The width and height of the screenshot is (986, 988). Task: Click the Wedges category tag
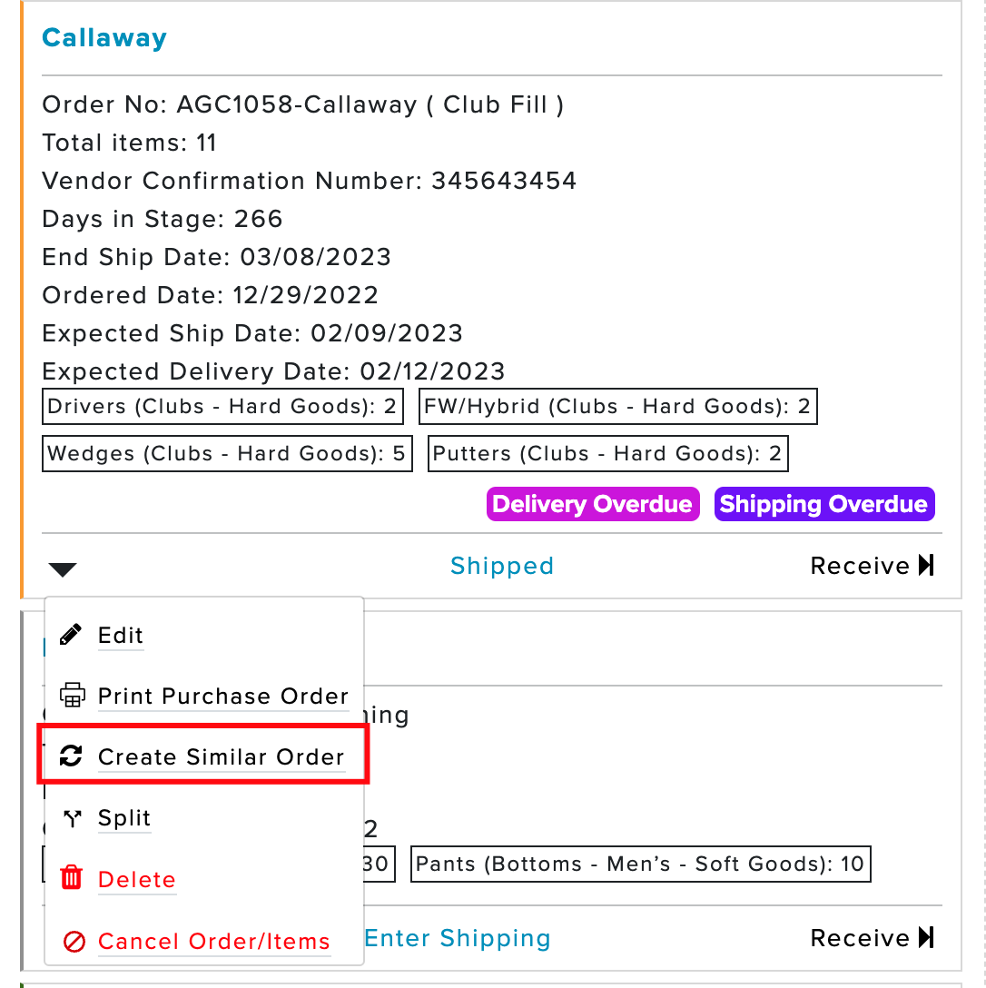coord(227,454)
